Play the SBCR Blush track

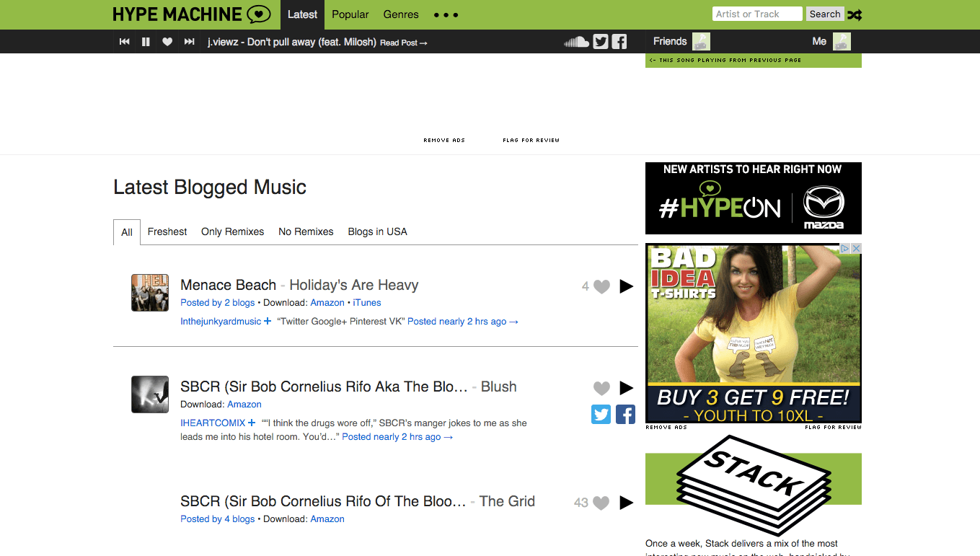click(x=626, y=388)
